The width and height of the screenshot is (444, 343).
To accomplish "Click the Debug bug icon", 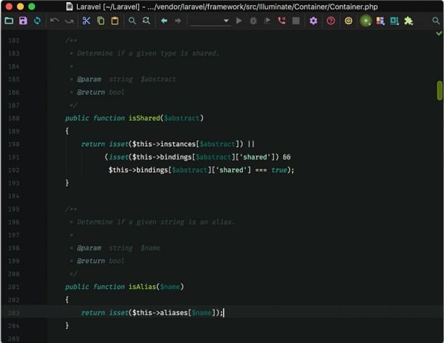I will coord(253,21).
